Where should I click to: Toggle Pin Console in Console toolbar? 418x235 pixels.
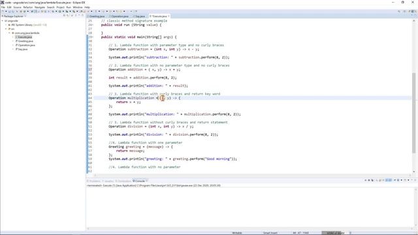(394, 180)
